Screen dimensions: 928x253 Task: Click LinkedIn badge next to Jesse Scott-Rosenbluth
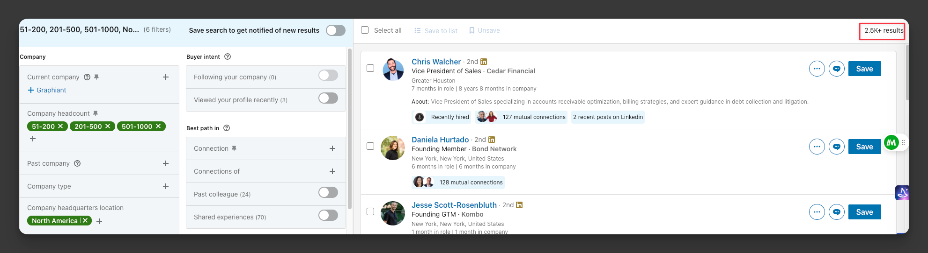point(519,205)
